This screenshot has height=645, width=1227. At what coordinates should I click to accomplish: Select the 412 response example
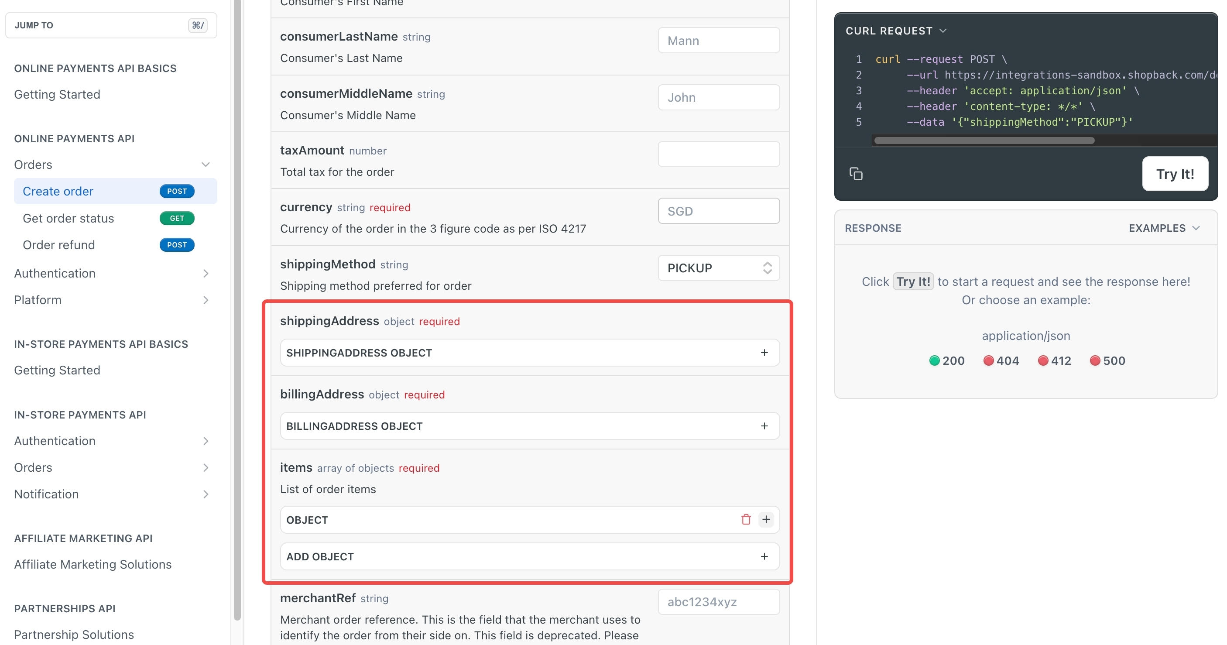pyautogui.click(x=1055, y=360)
